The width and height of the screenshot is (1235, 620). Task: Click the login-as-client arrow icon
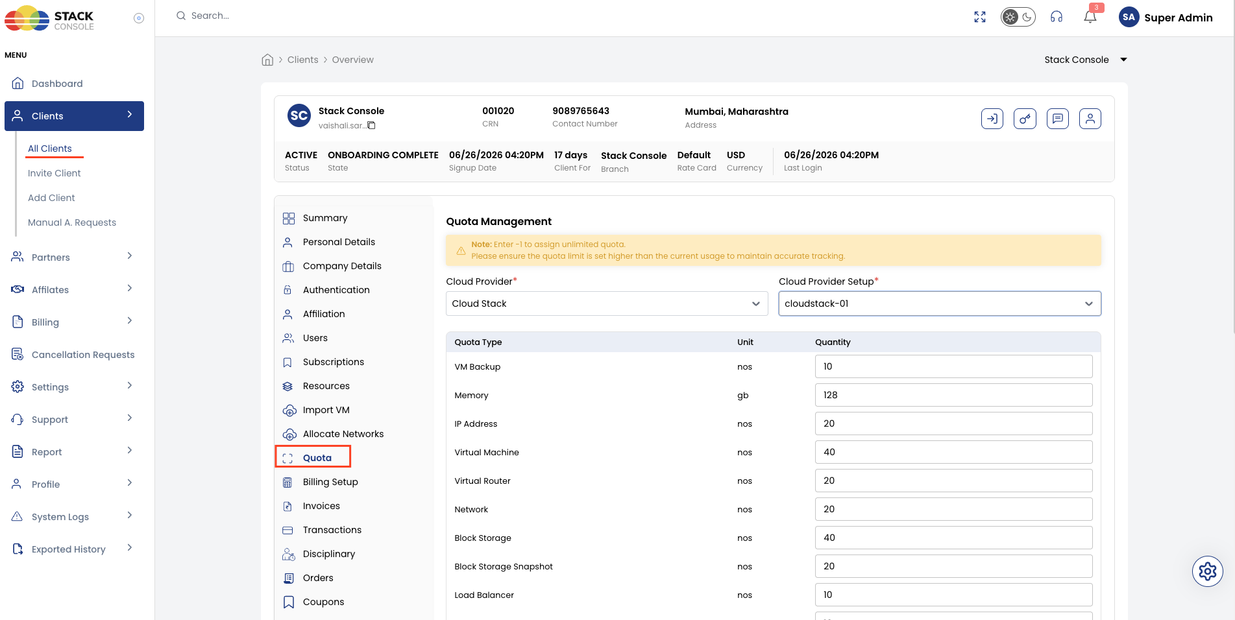point(992,119)
